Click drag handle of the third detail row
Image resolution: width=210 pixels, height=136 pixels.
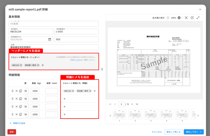coord(13,107)
